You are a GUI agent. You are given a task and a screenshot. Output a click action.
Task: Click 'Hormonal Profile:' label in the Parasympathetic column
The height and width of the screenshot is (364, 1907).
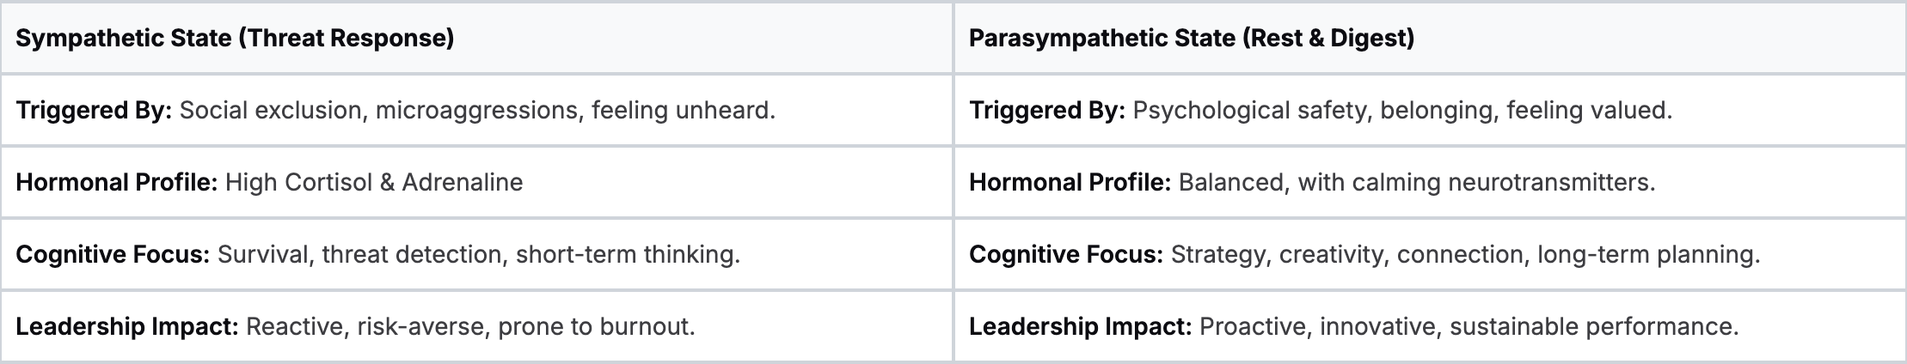[x=1070, y=183]
